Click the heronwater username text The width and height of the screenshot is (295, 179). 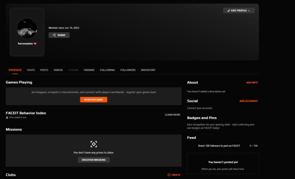click(25, 44)
